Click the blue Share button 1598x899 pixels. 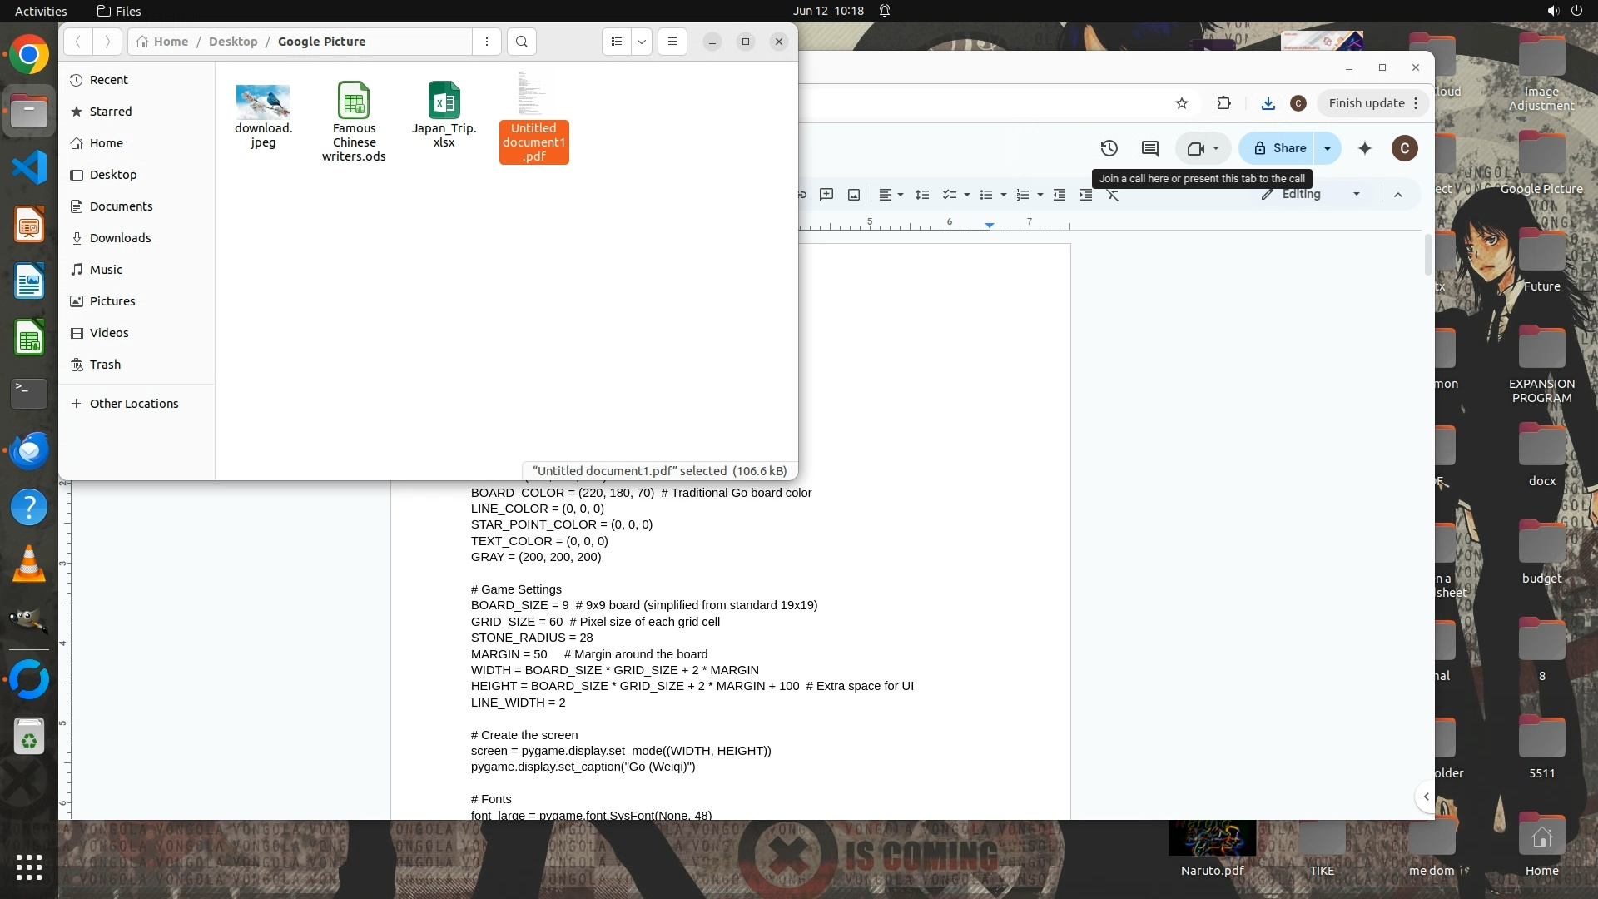coord(1279,148)
